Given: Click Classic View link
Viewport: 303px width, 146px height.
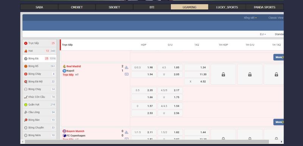Looking at the screenshot, I should (276, 18).
